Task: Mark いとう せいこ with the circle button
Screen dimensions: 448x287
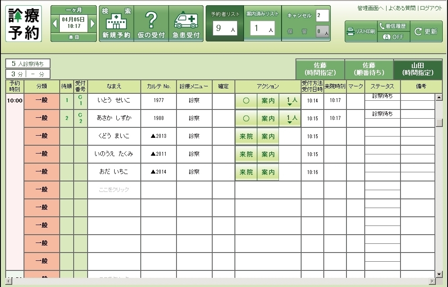Action: tap(246, 101)
